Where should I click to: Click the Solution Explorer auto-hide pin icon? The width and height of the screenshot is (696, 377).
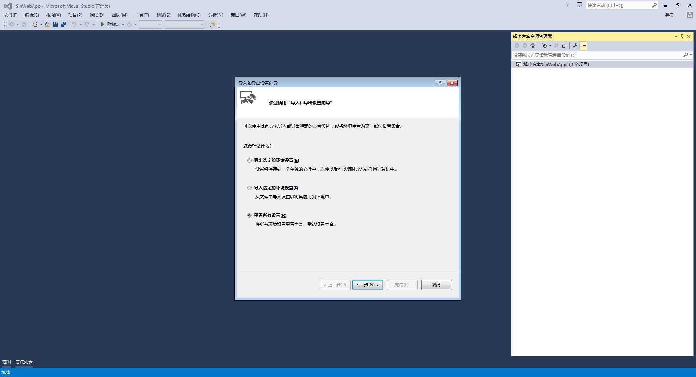click(682, 36)
